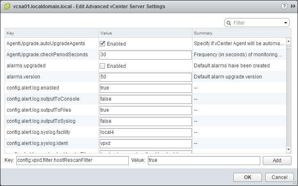
Task: Click inside the Filter search field
Action: tap(257, 23)
